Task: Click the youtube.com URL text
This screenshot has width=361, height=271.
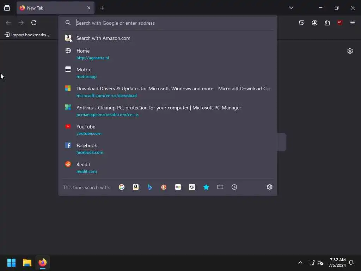Action: click(x=89, y=133)
